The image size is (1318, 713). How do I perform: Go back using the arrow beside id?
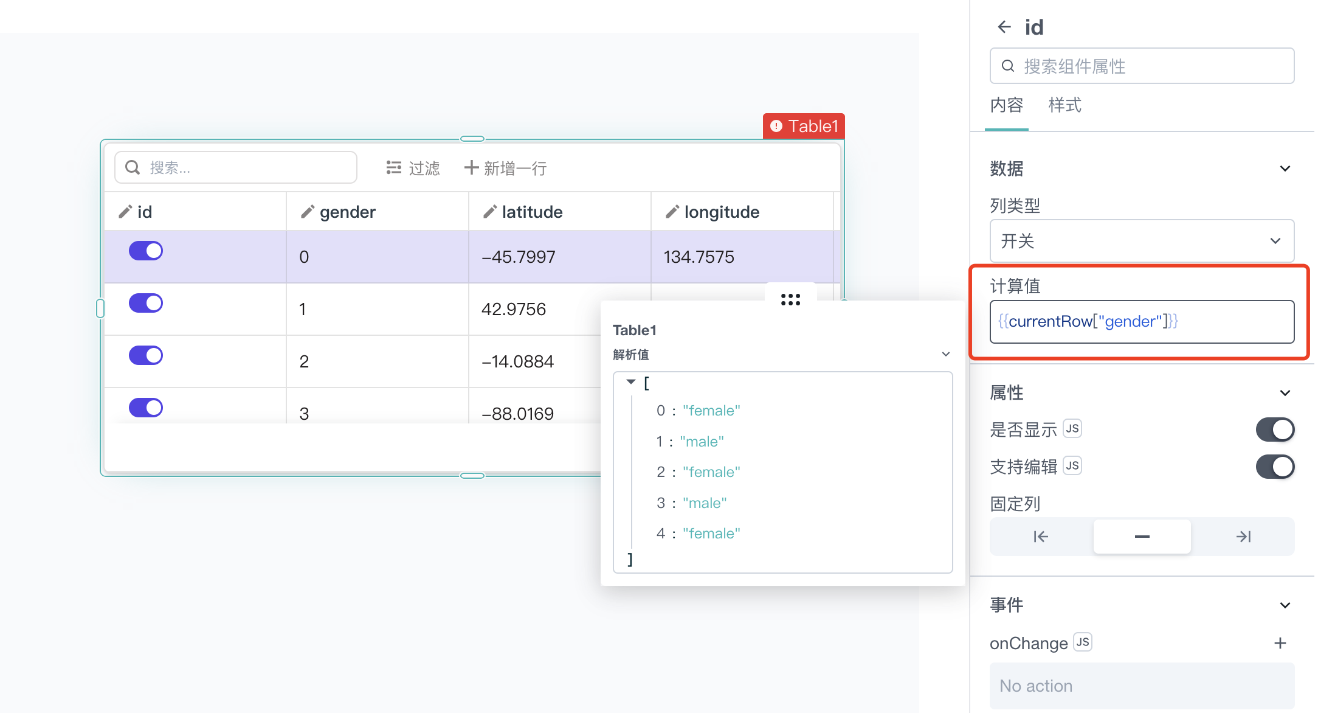point(1004,27)
